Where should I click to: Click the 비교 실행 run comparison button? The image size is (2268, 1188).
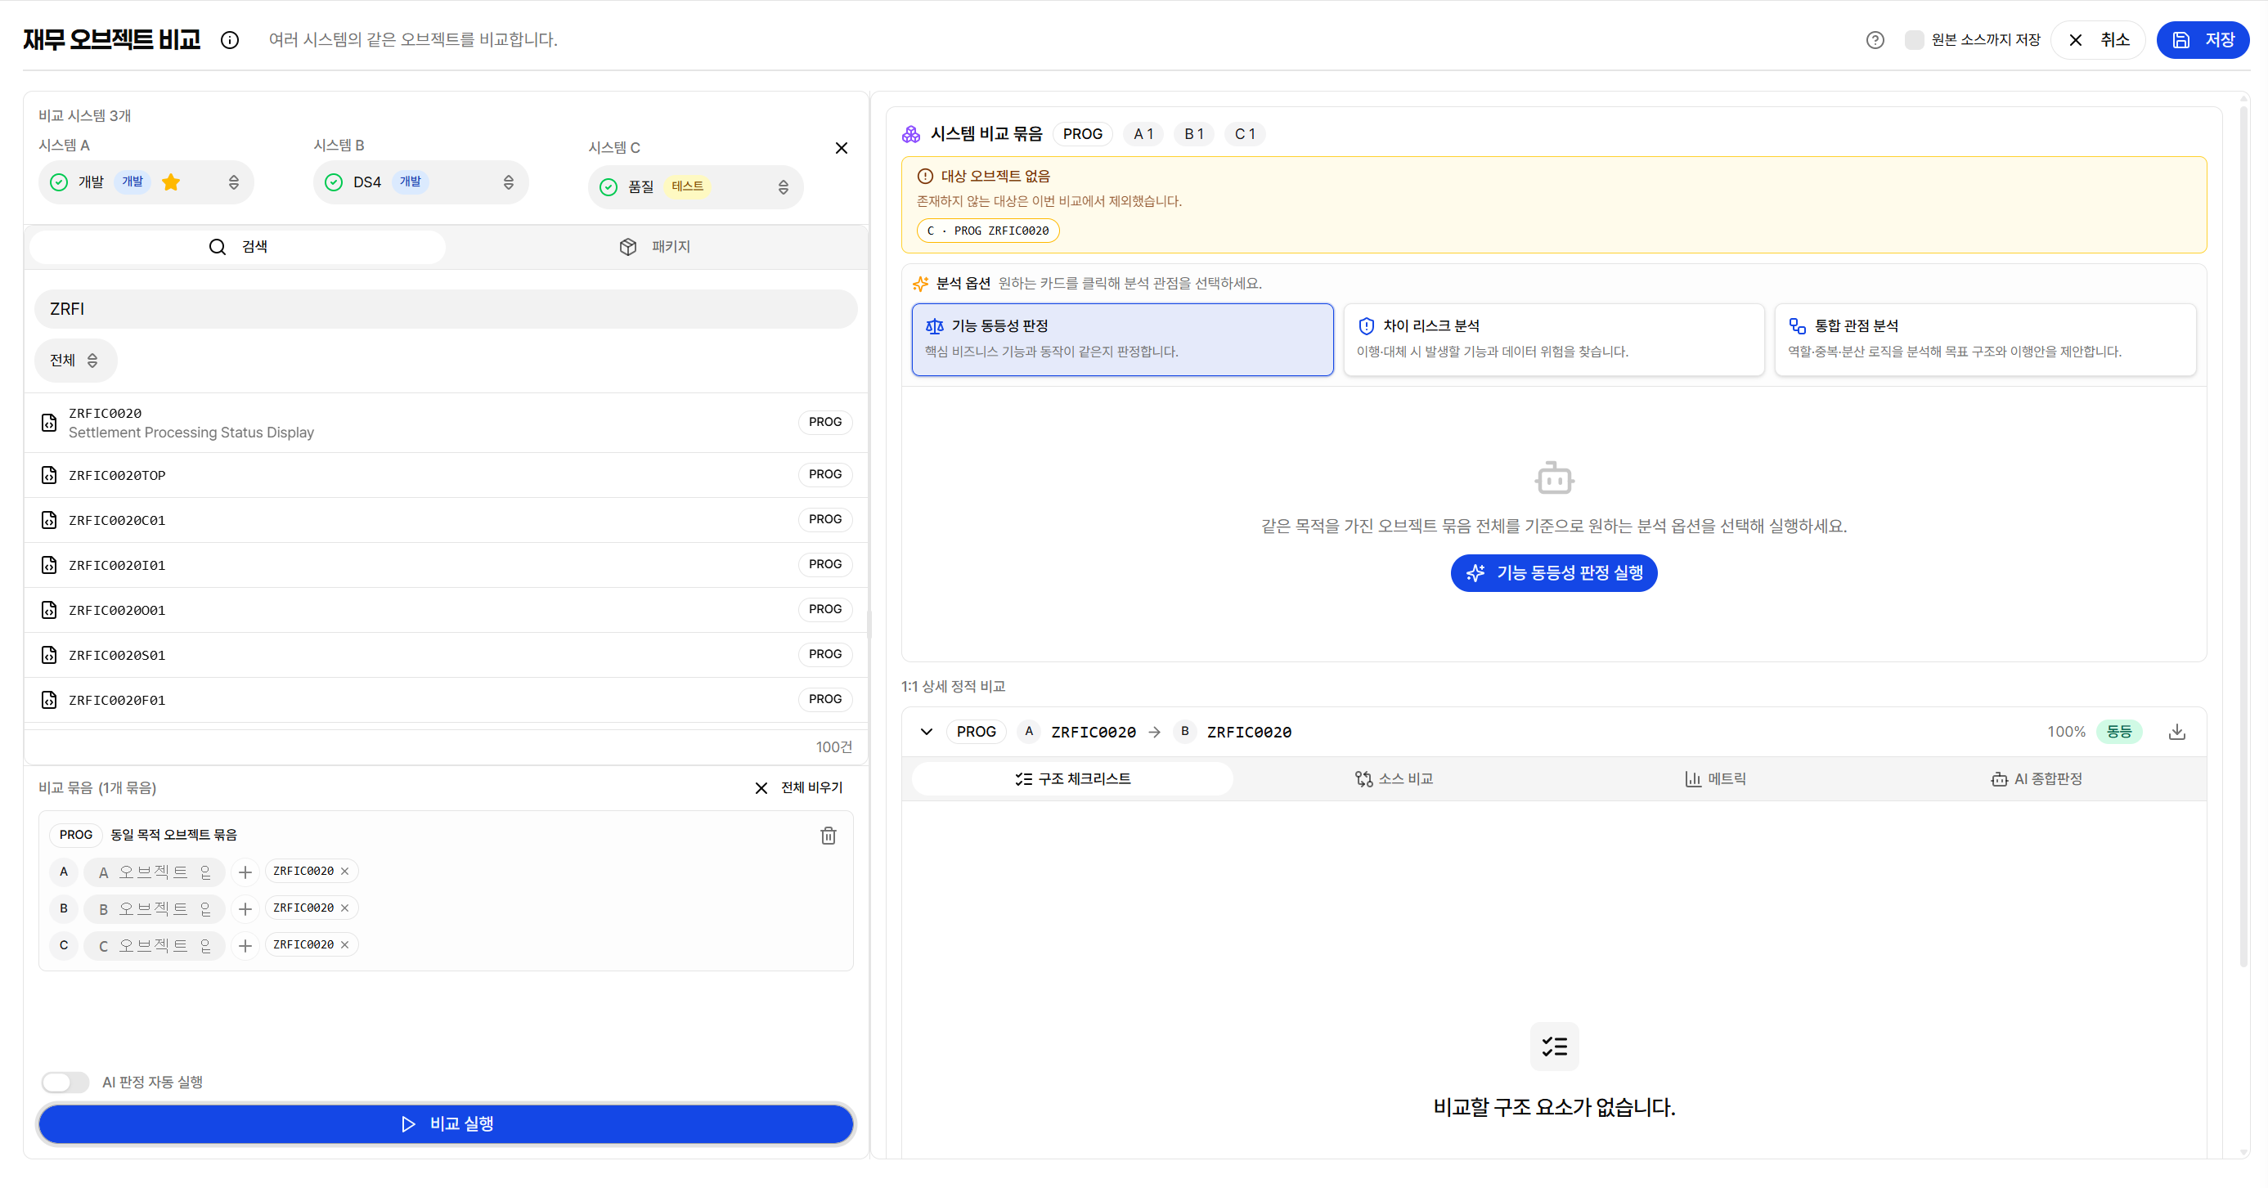446,1123
